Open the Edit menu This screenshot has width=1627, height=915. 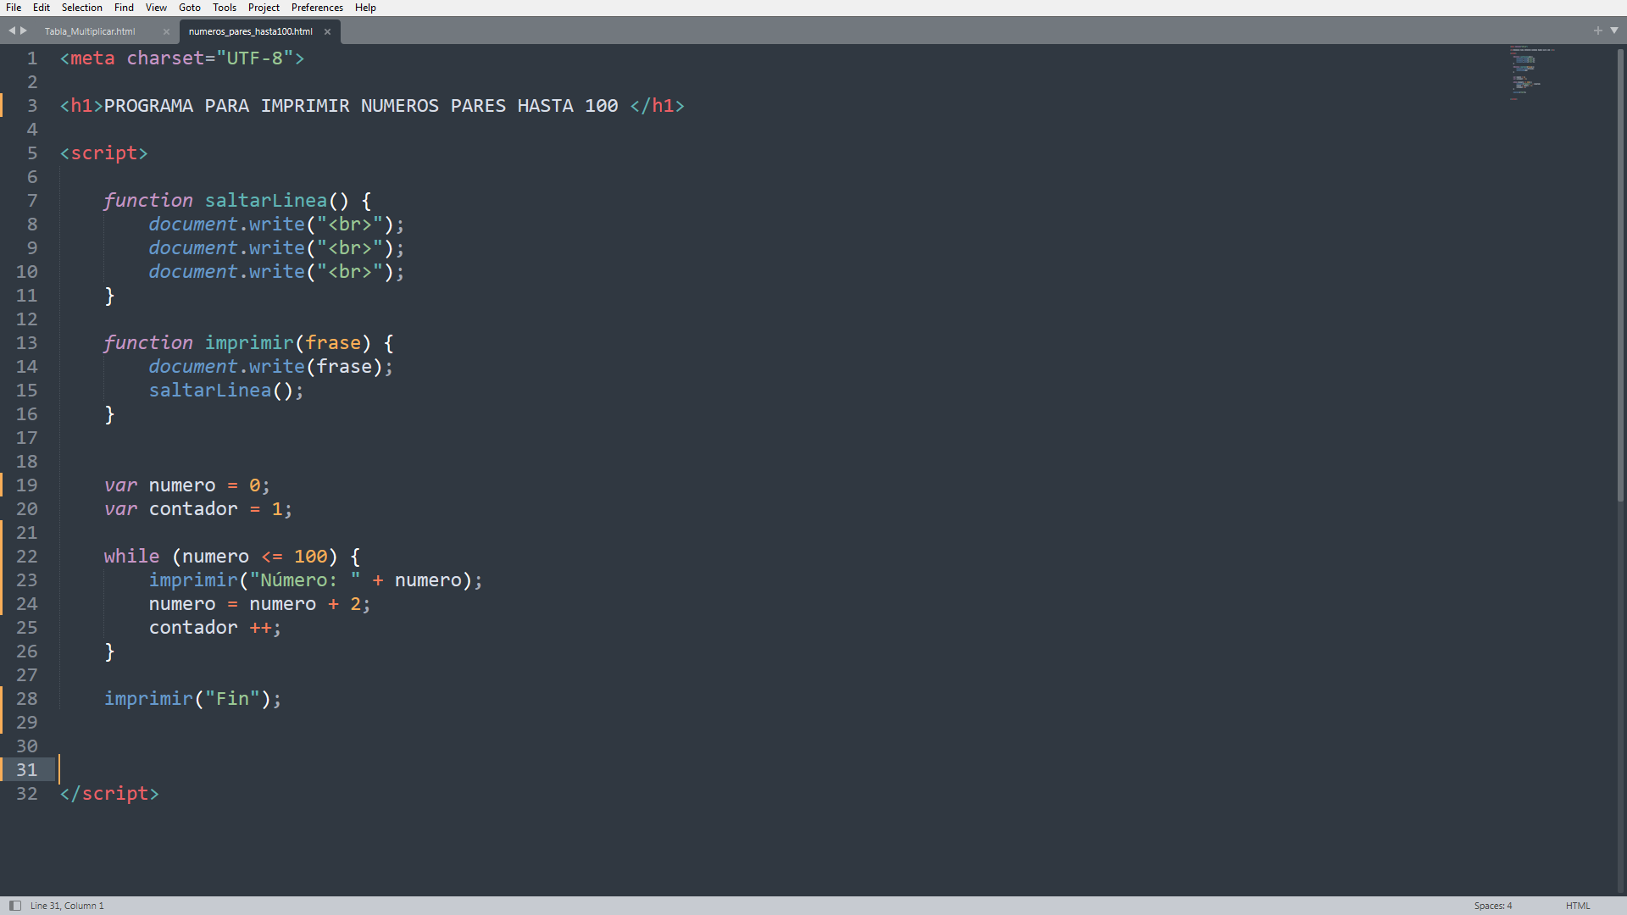coord(42,8)
